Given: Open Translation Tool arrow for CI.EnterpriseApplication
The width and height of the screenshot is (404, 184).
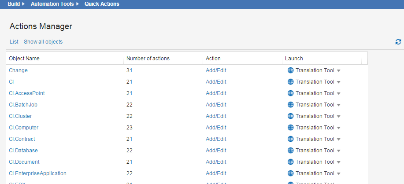Looking at the screenshot, I should pyautogui.click(x=339, y=173).
